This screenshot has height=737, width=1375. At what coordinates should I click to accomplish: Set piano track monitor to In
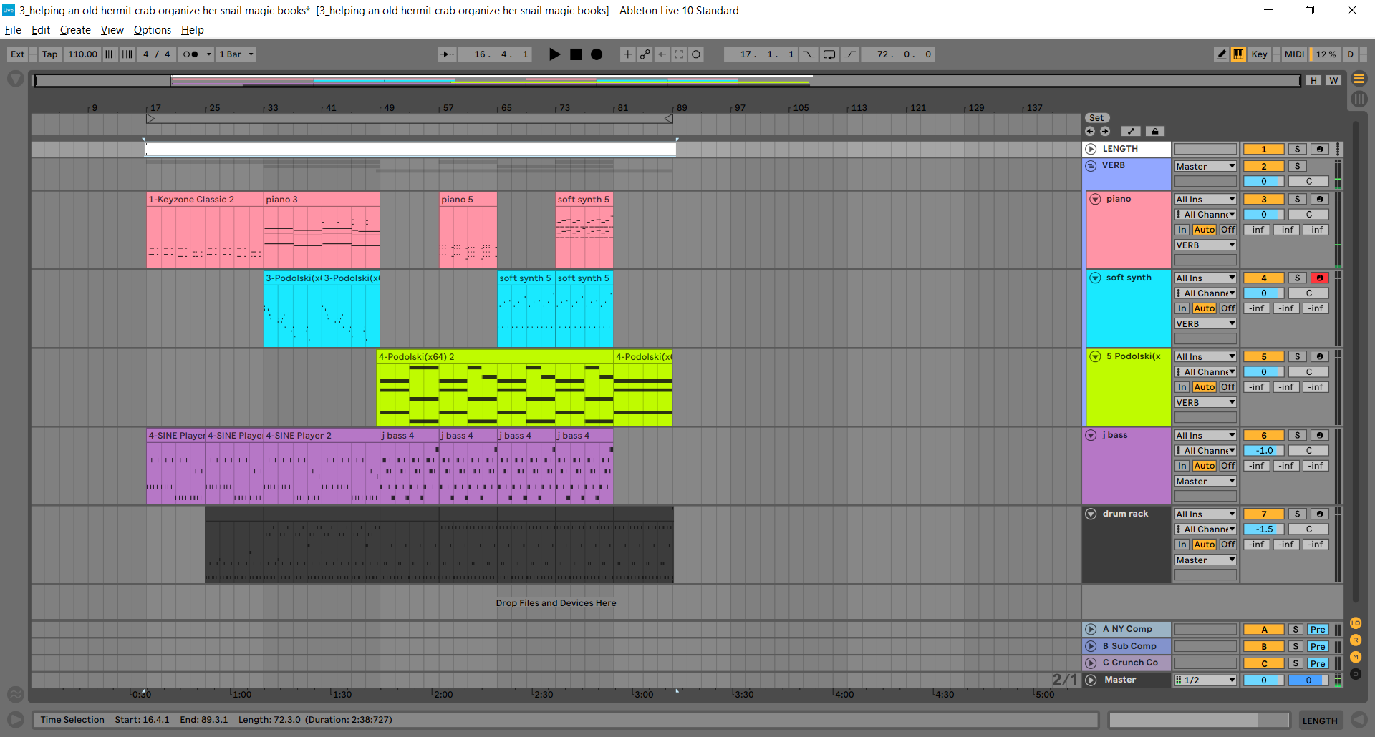tap(1182, 230)
